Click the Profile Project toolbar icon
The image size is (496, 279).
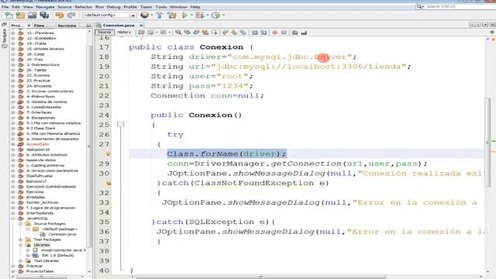[215, 15]
